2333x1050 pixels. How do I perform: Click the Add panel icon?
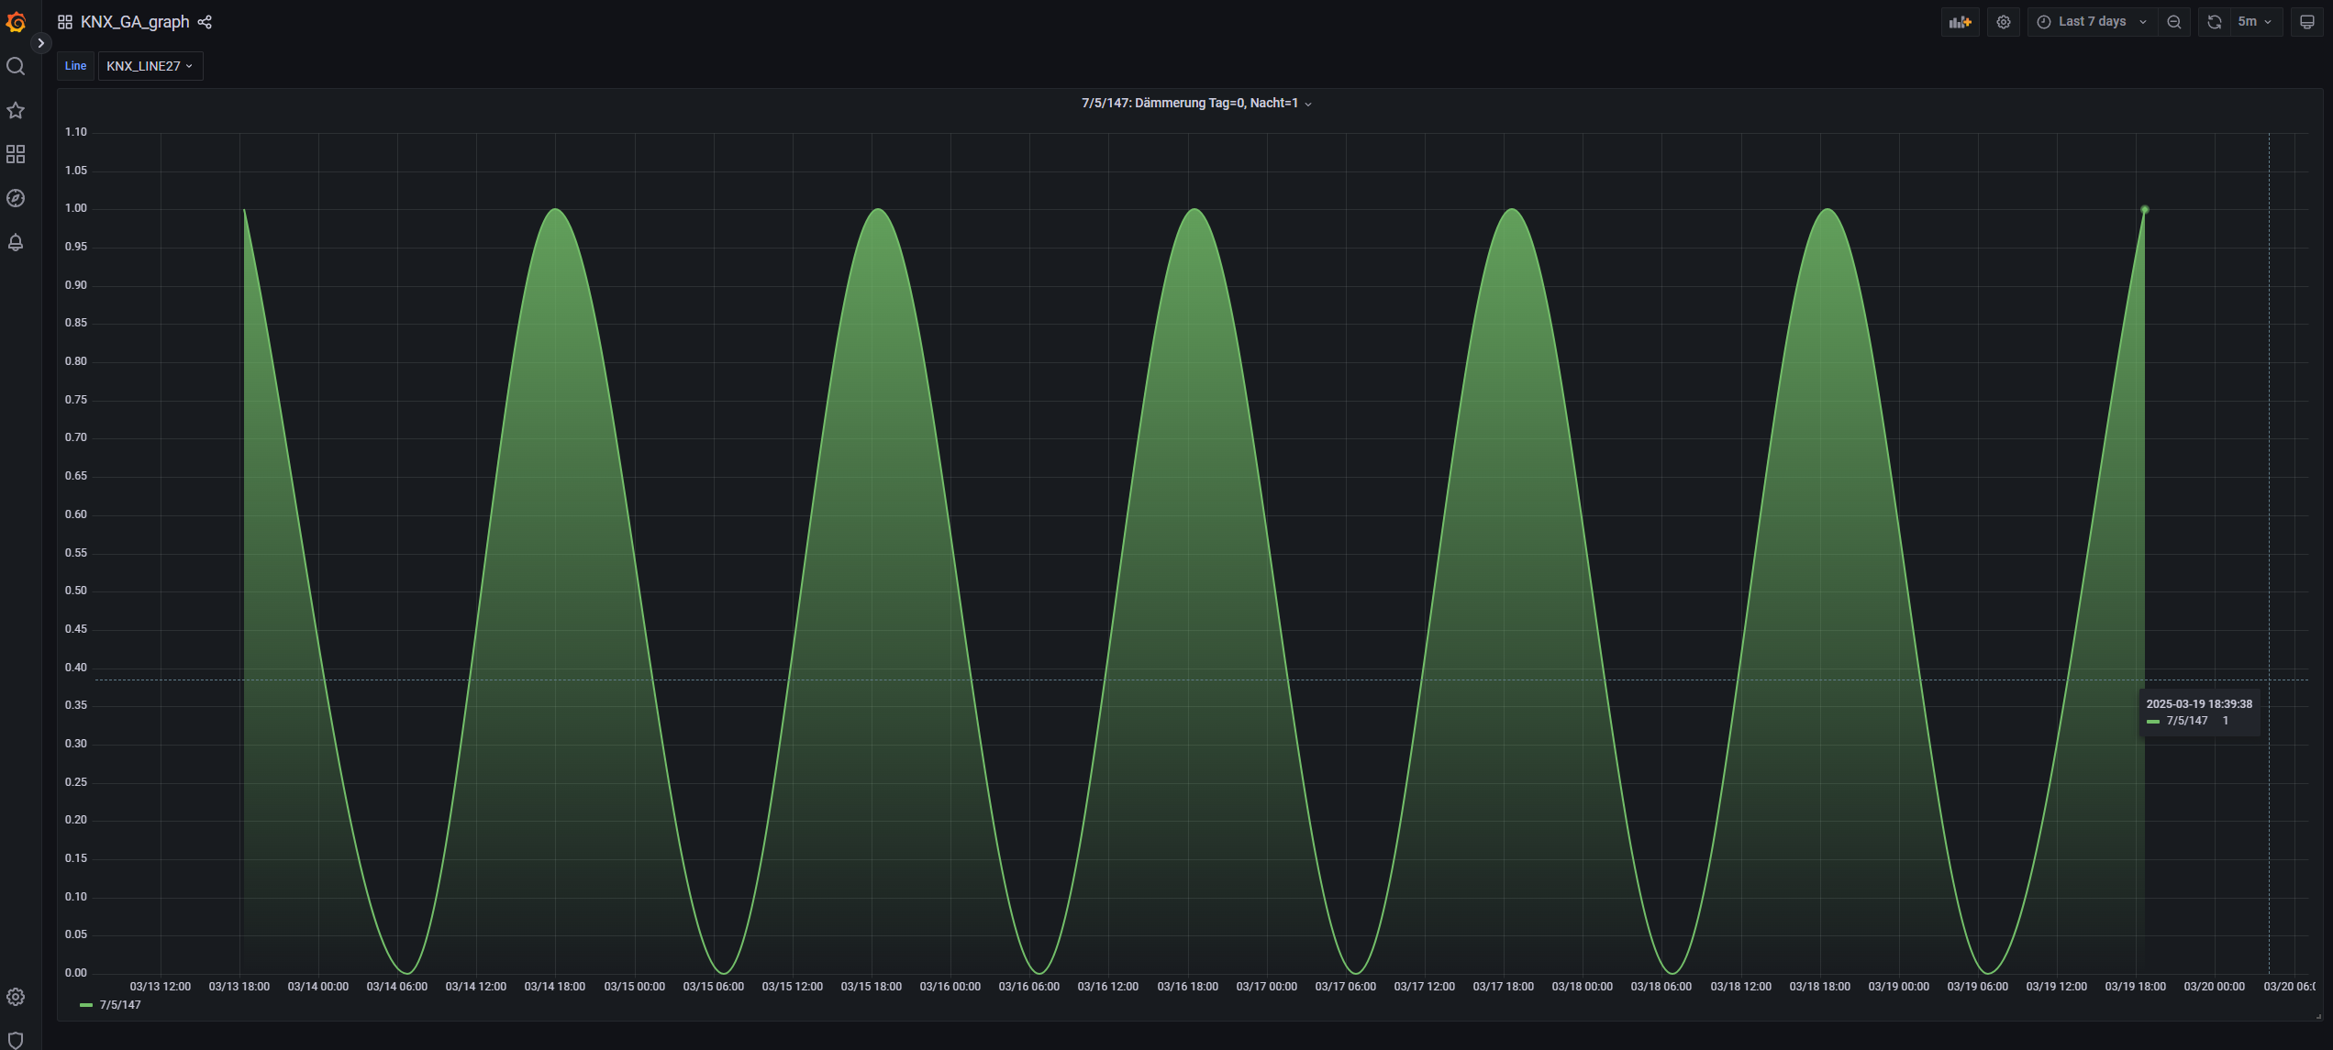coord(1960,22)
